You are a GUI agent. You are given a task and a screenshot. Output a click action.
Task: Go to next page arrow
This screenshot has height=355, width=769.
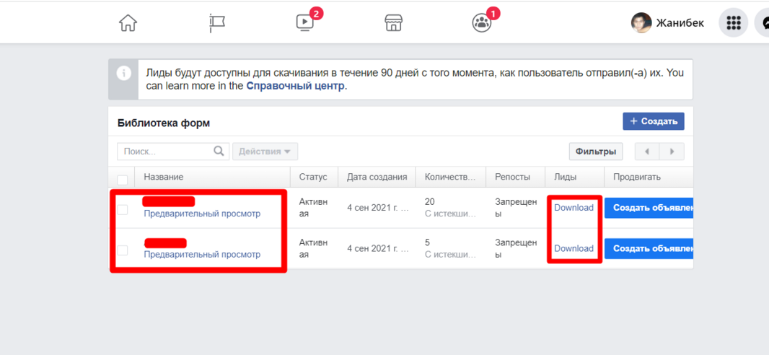672,152
